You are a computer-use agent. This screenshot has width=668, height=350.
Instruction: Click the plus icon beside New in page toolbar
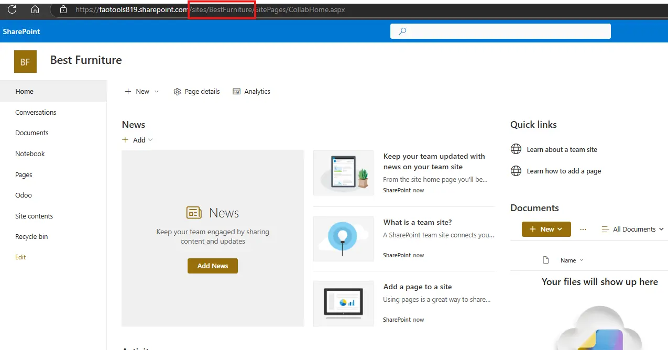[x=128, y=92]
